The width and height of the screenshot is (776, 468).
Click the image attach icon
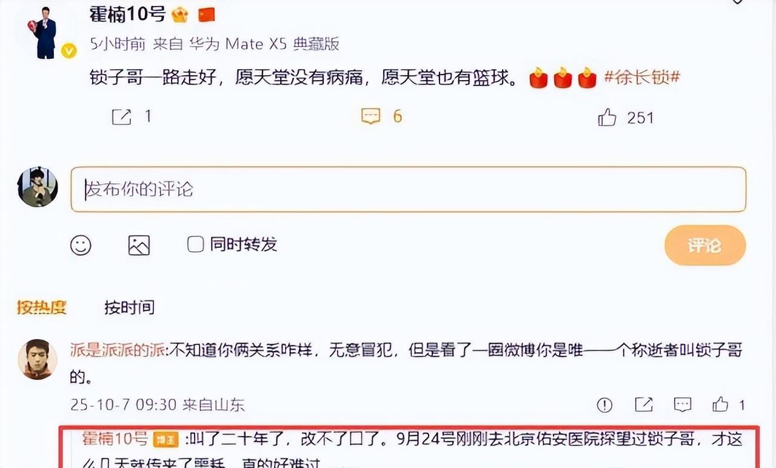click(x=139, y=245)
